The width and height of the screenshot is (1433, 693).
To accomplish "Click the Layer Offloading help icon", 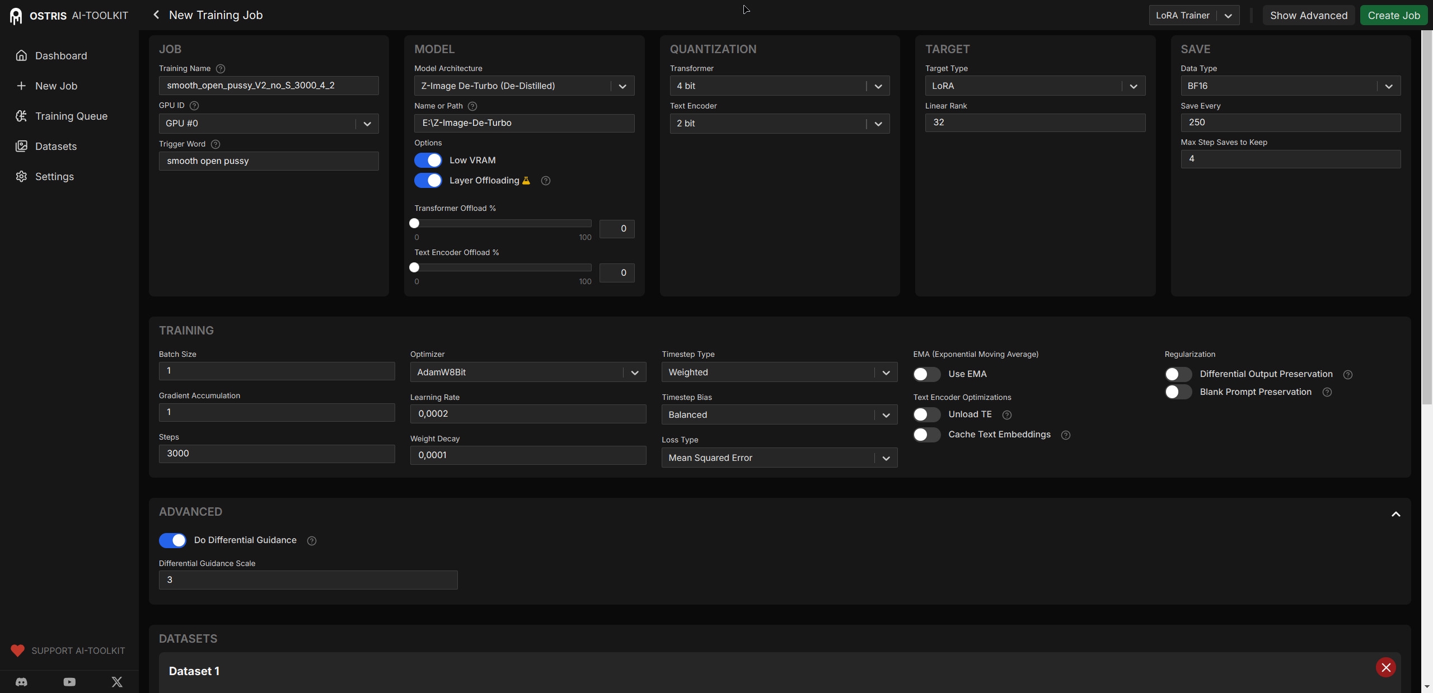I will (x=546, y=181).
